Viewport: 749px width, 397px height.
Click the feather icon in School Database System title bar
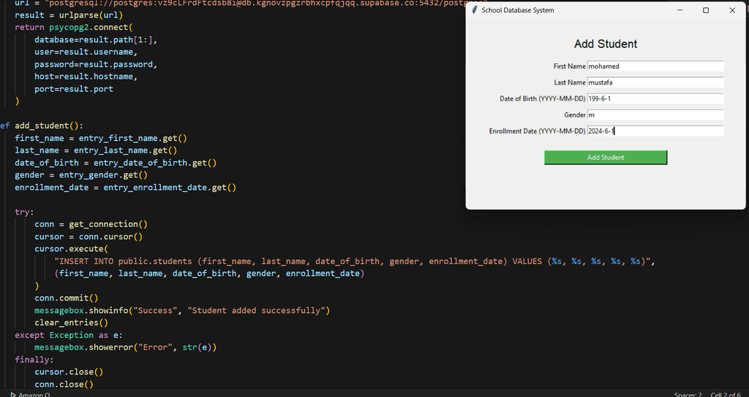coord(474,10)
